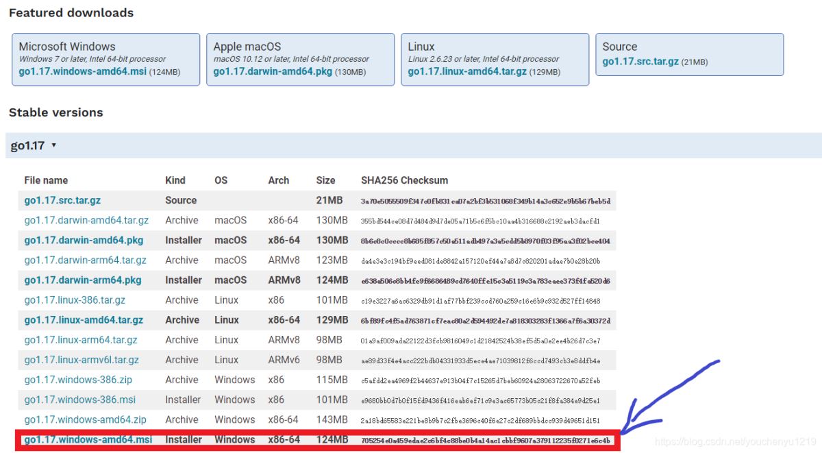Download go1.17.windows-amd64.msi from the Microsoft Windows box
The image size is (822, 453).
pos(82,71)
